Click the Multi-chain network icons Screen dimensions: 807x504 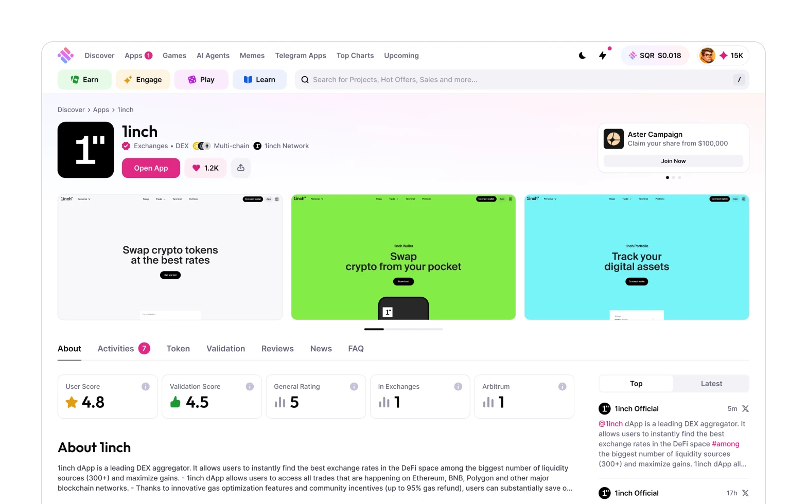tap(201, 146)
